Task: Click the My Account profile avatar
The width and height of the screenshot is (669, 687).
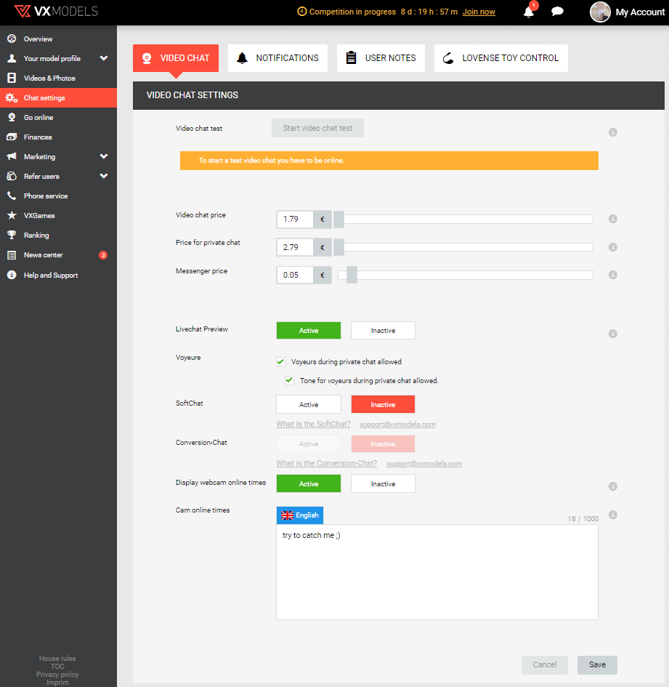Action: tap(600, 12)
